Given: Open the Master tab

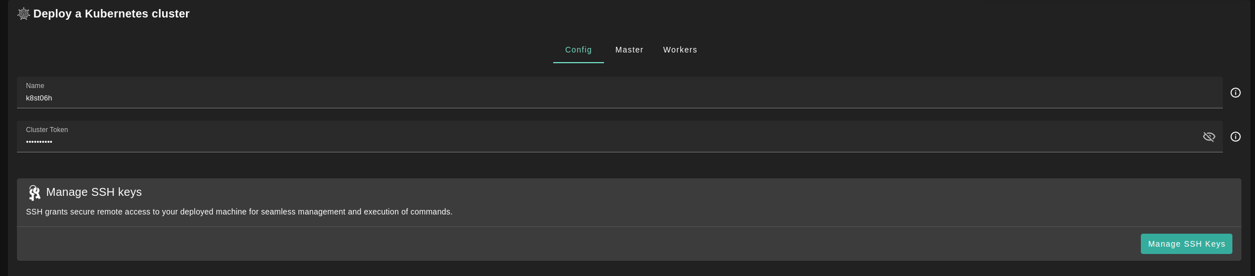Looking at the screenshot, I should (629, 50).
